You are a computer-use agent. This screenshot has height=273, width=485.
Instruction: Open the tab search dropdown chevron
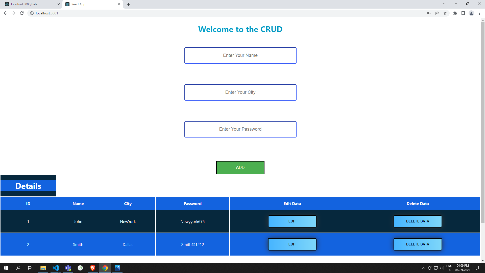coord(444,4)
